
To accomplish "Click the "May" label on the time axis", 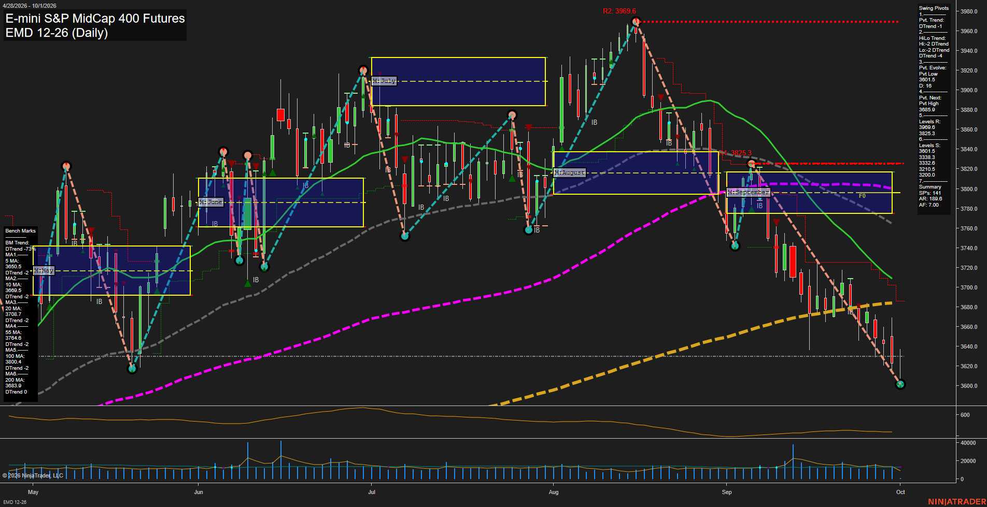I will tap(33, 492).
